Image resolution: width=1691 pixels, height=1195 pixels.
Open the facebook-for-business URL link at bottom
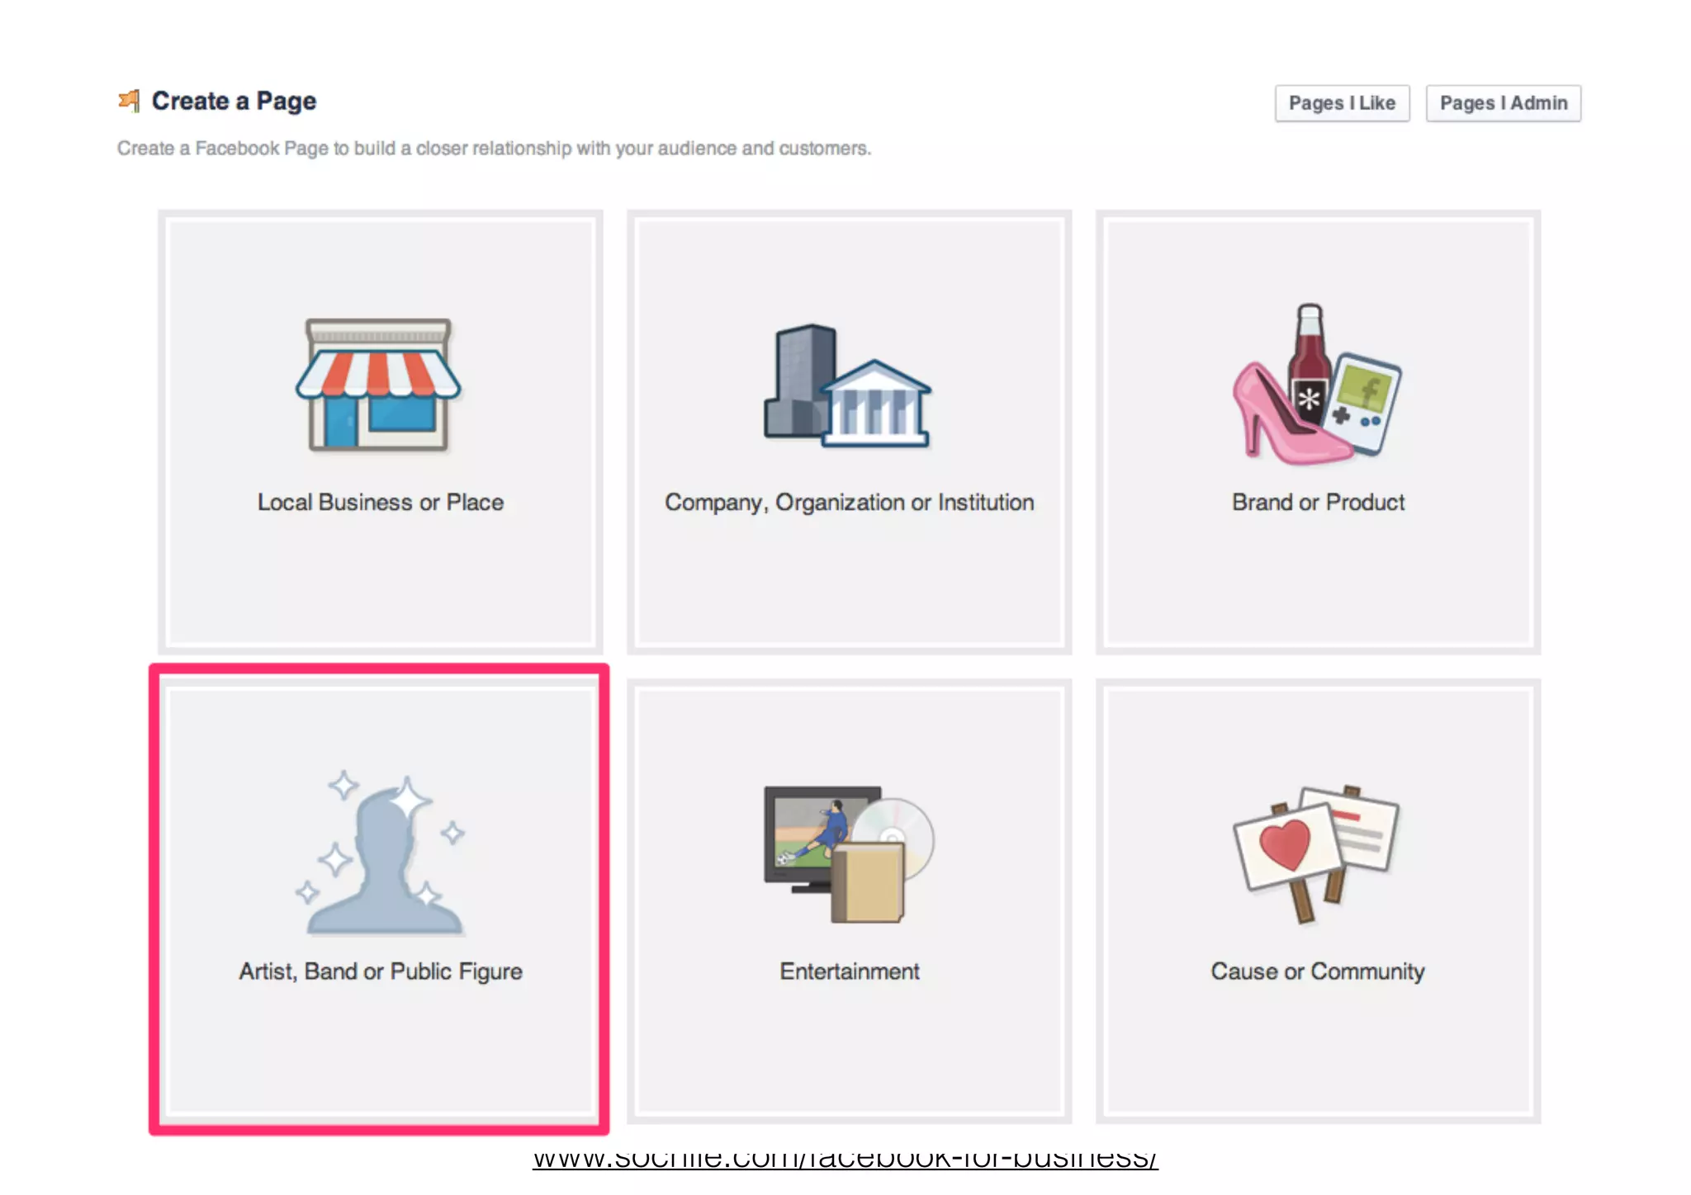[x=845, y=1158]
